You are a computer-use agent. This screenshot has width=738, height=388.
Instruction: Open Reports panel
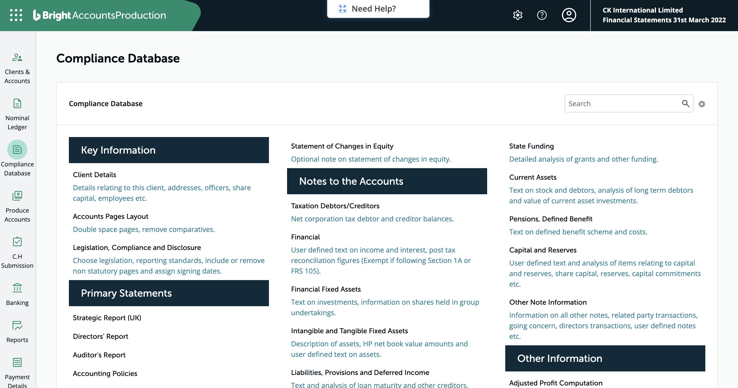coord(18,333)
